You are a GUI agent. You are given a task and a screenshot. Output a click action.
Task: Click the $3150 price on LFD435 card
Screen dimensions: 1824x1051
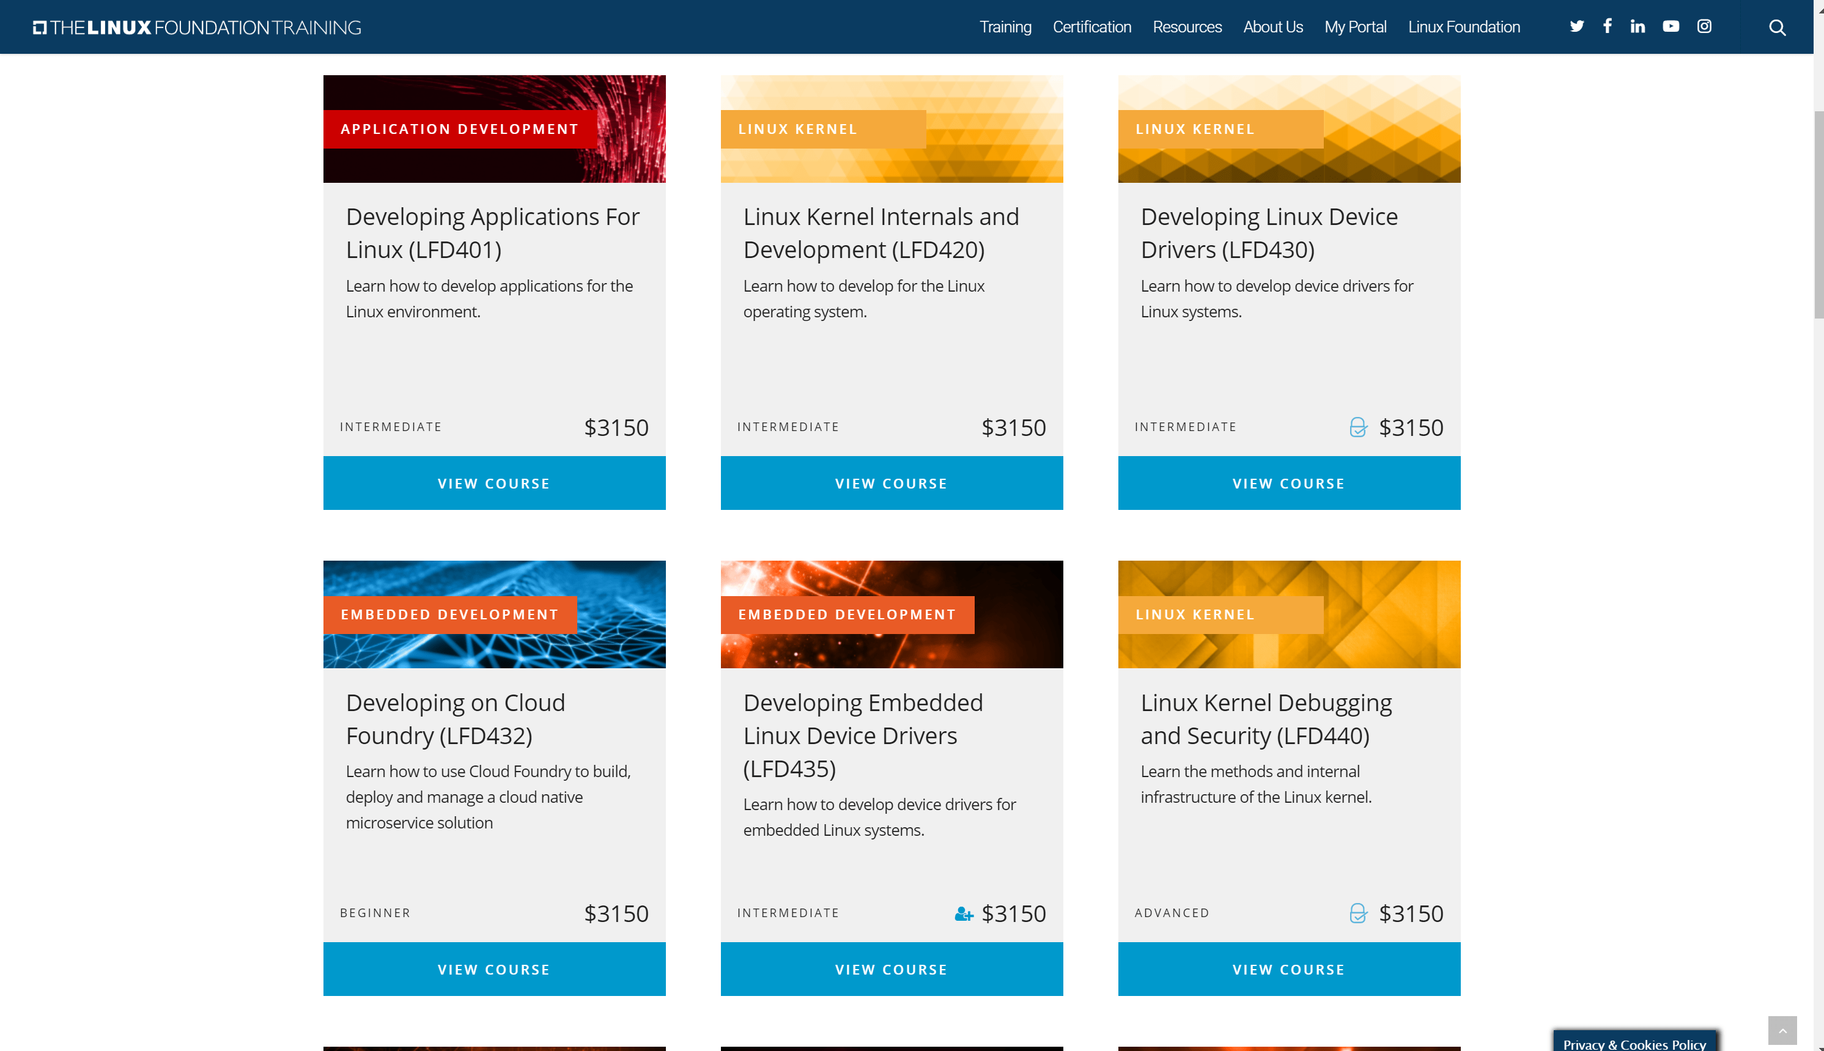click(x=1013, y=914)
